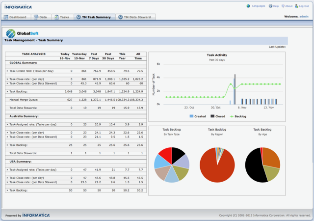Click the Informatica logo in footer

coord(36,215)
